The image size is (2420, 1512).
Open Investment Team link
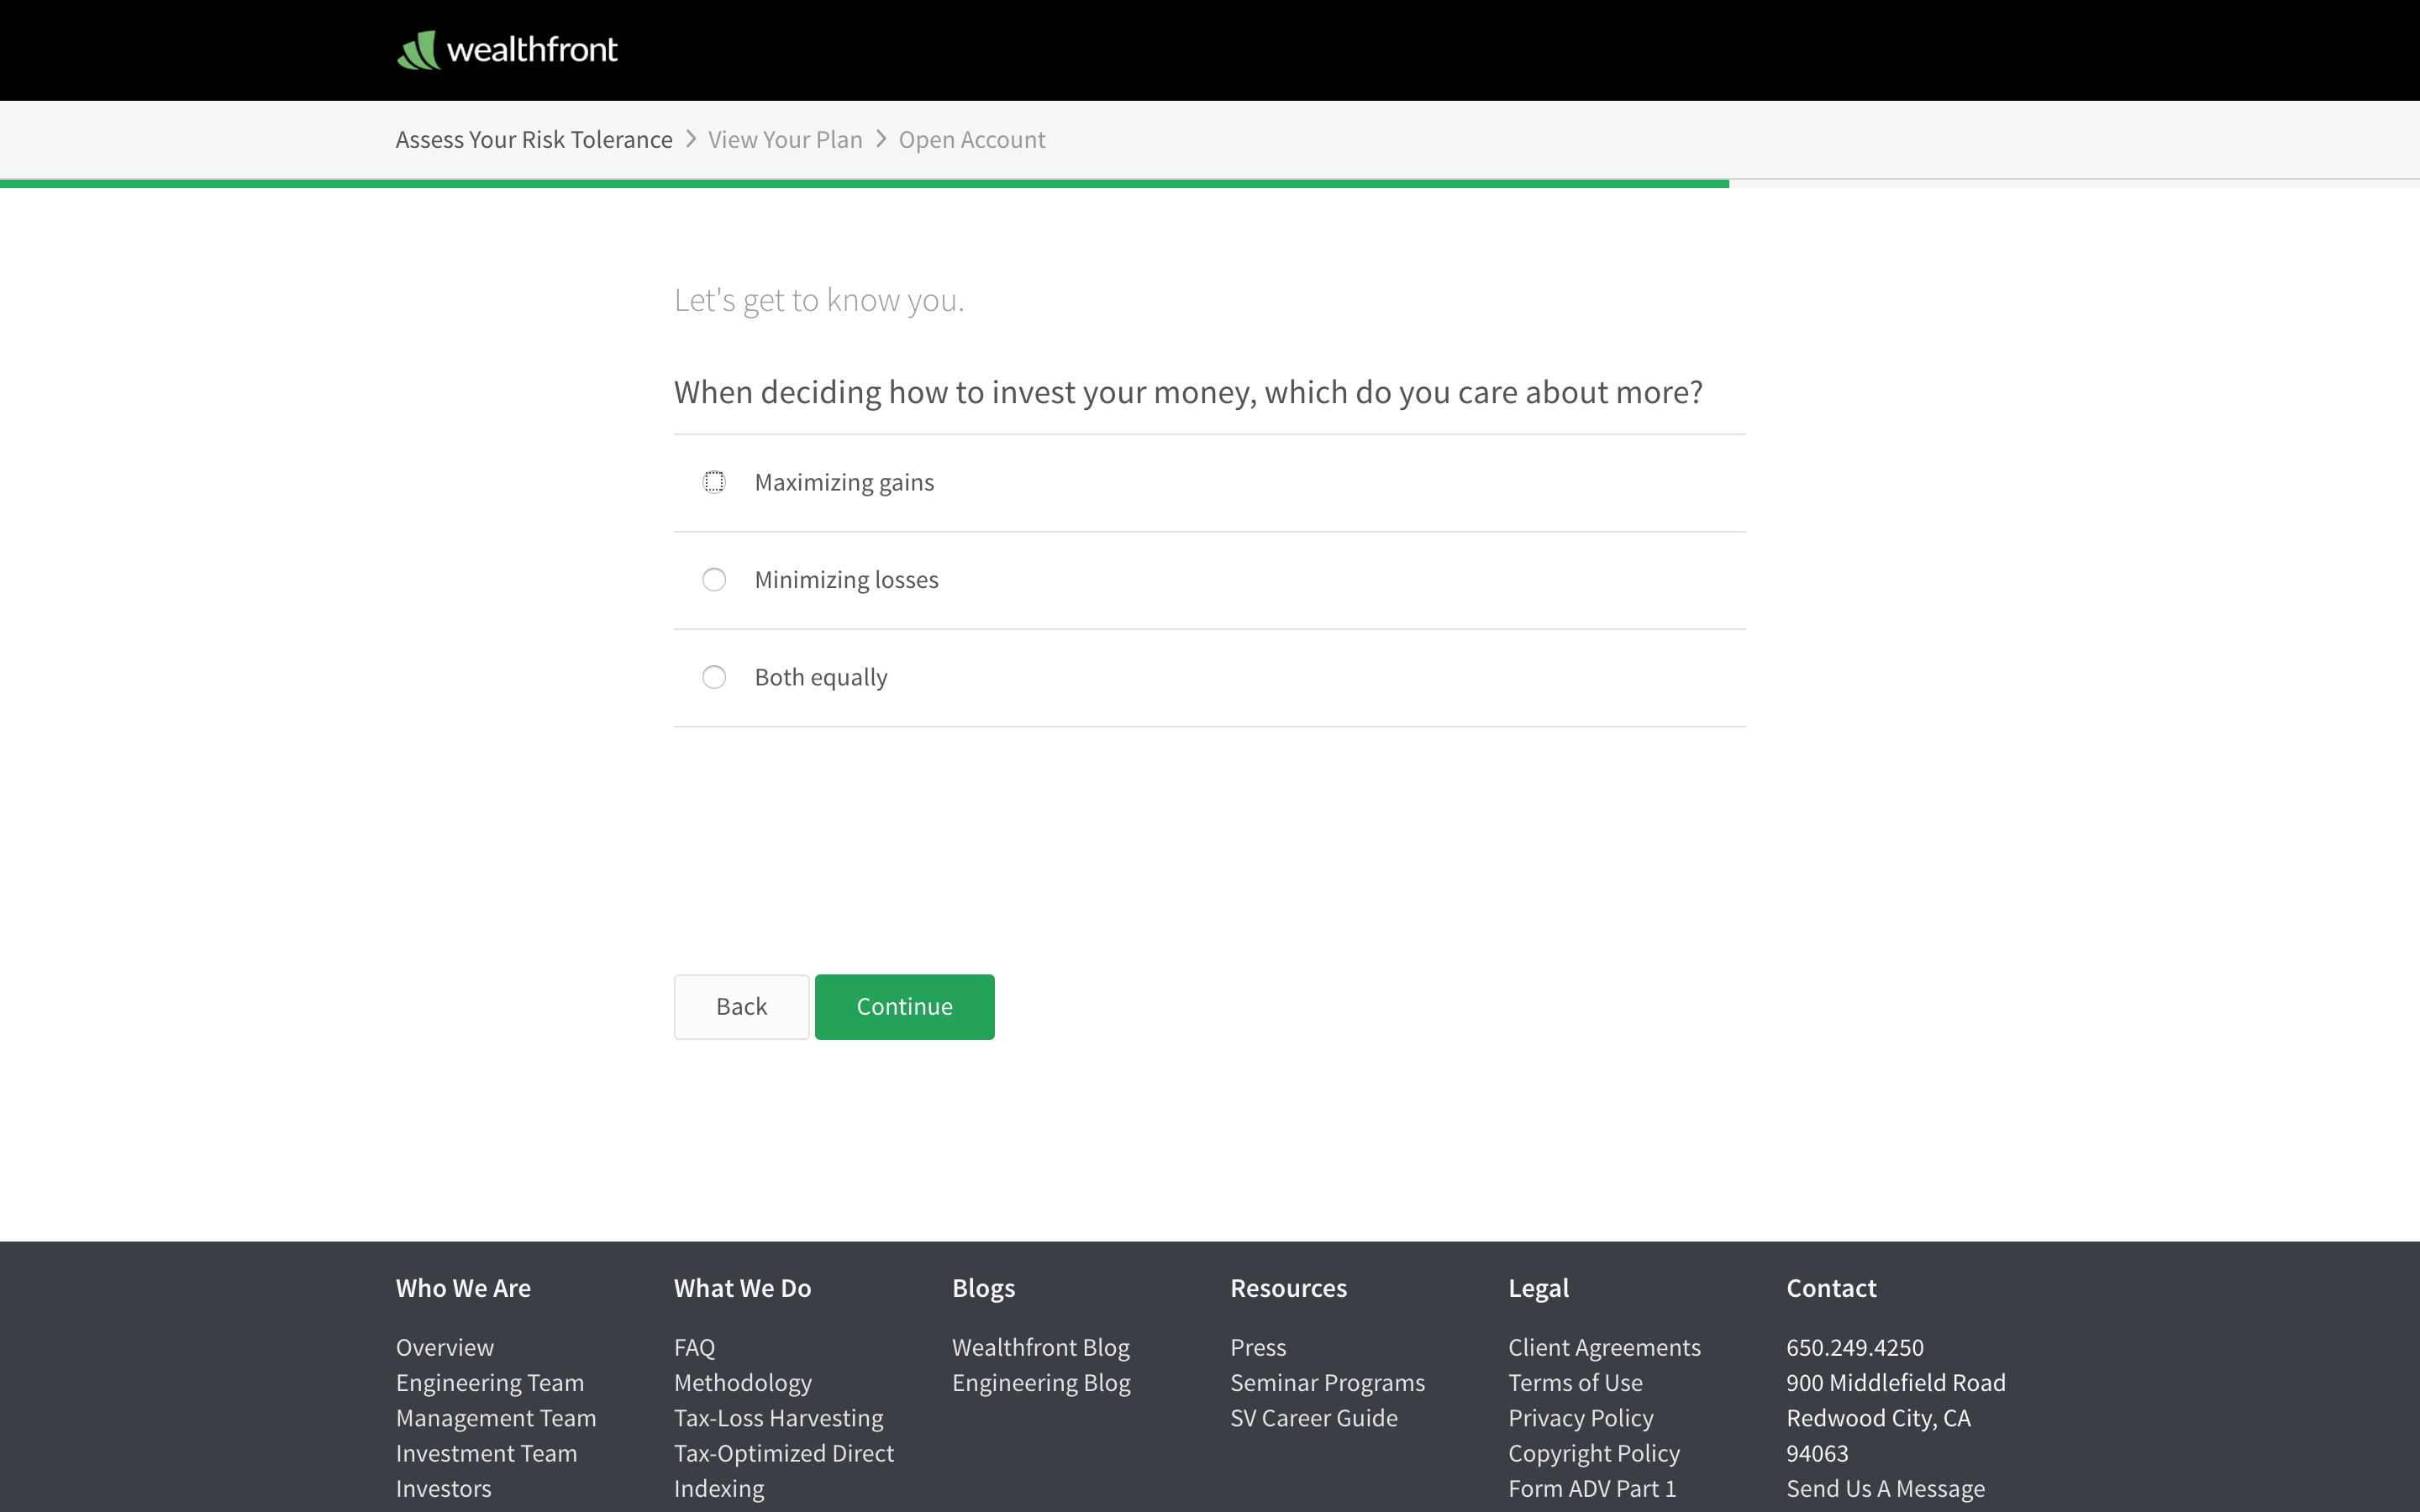(487, 1453)
